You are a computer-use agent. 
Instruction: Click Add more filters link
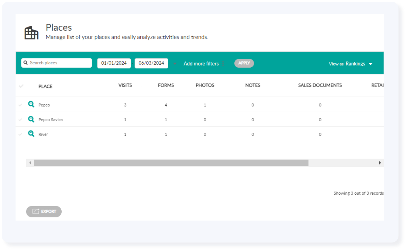click(x=201, y=64)
